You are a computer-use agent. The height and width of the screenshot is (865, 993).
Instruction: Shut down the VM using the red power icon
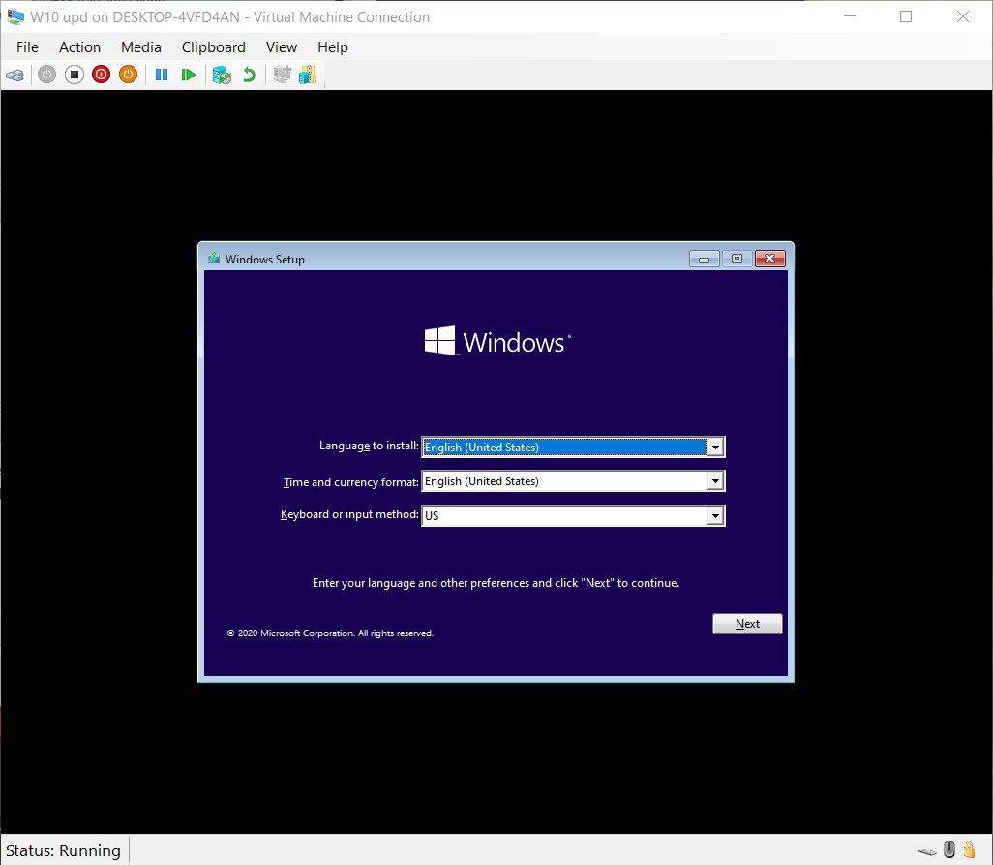[101, 75]
